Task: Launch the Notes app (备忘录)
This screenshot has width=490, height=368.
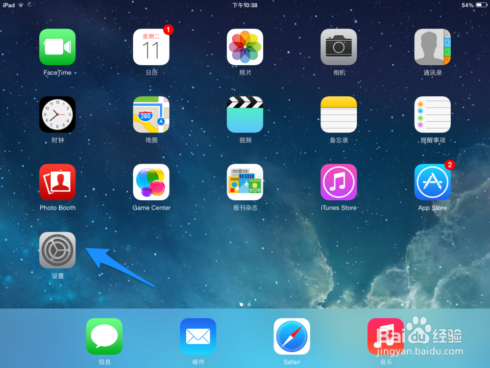Action: click(x=339, y=114)
